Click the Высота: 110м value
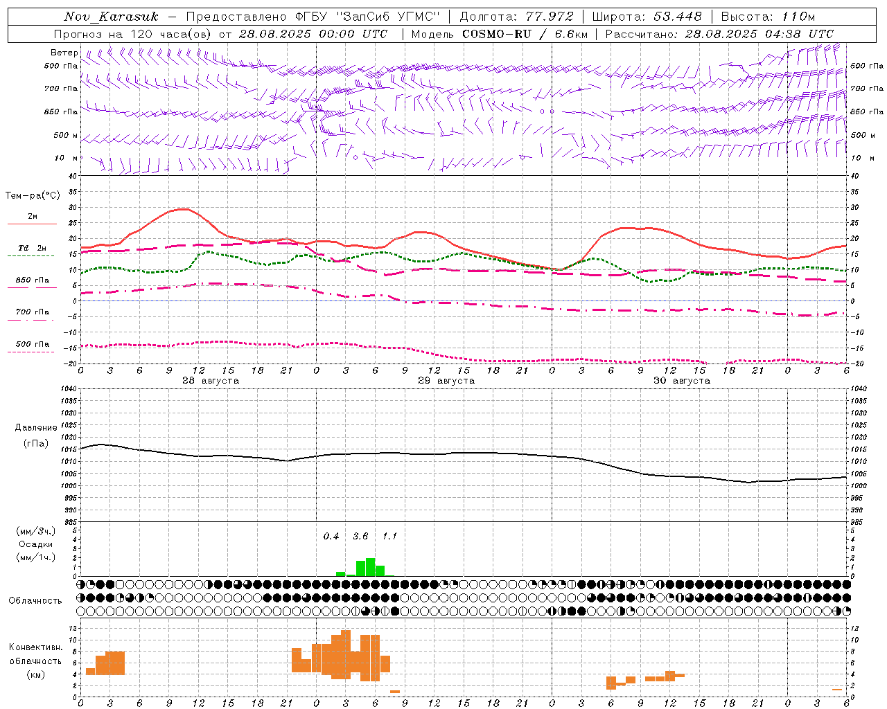Viewport: 887px width, 709px height. coord(768,17)
